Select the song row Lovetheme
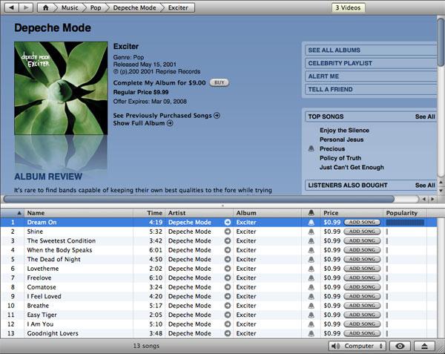Viewport: 445px width, 354px height. (x=219, y=269)
